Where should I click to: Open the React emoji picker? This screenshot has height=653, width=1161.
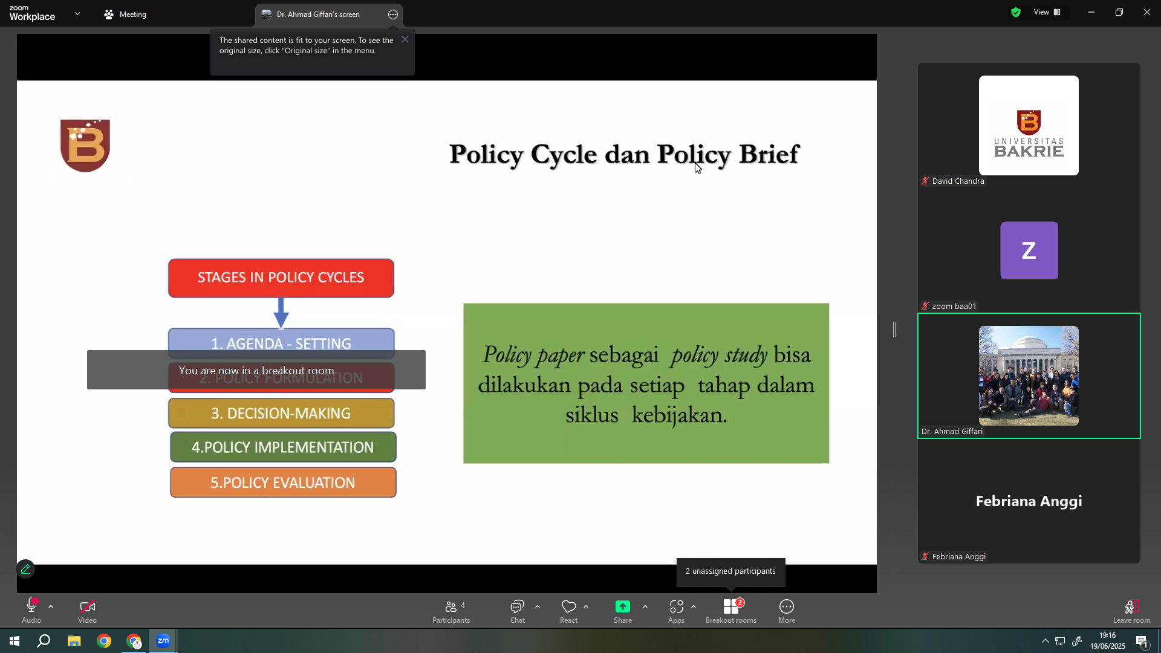(568, 611)
